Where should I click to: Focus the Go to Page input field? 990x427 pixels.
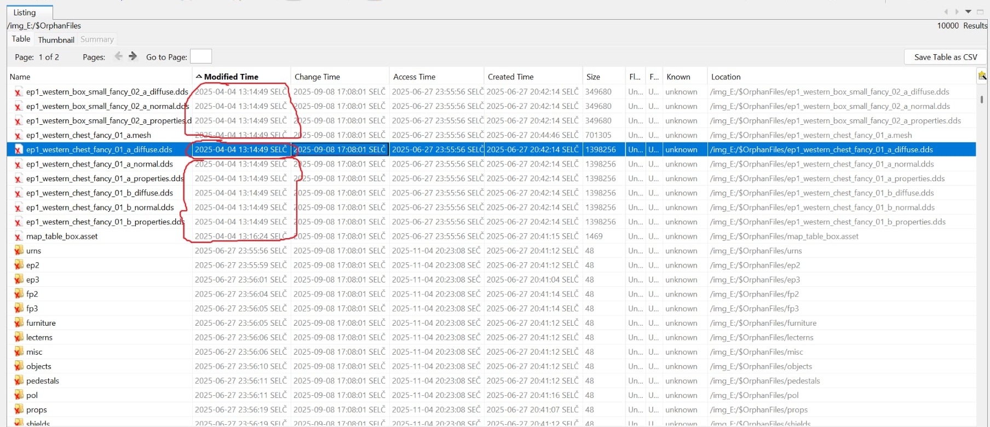point(200,56)
